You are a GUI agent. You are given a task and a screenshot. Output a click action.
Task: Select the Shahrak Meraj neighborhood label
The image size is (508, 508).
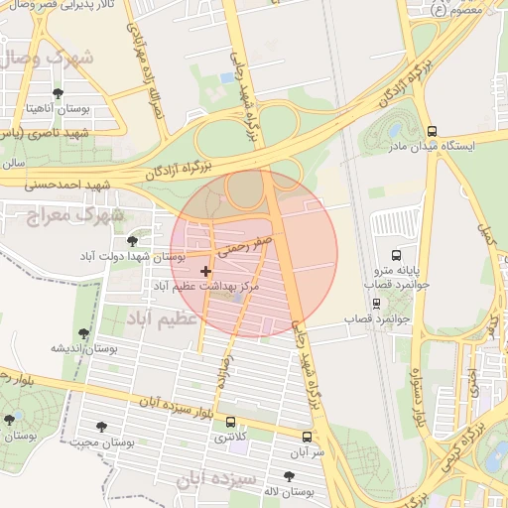click(75, 216)
